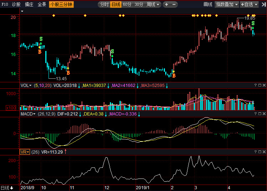Open the 诊股 stock diagnosis menu
The width and height of the screenshot is (267, 191).
(16, 5)
